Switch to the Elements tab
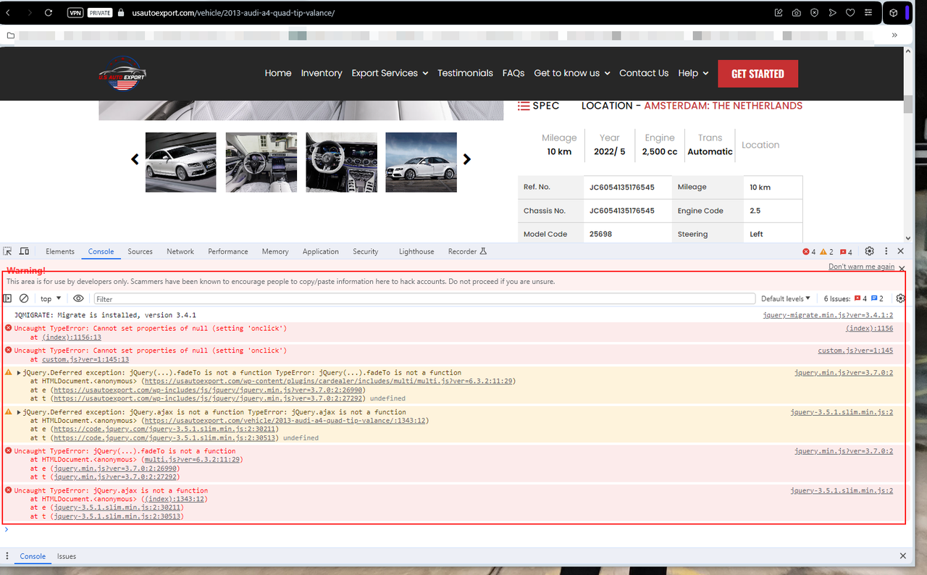 click(60, 251)
